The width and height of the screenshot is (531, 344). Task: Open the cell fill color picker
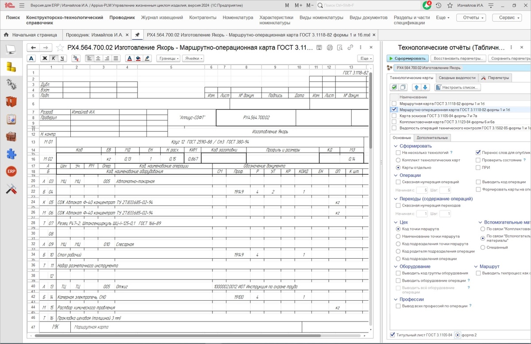click(138, 58)
